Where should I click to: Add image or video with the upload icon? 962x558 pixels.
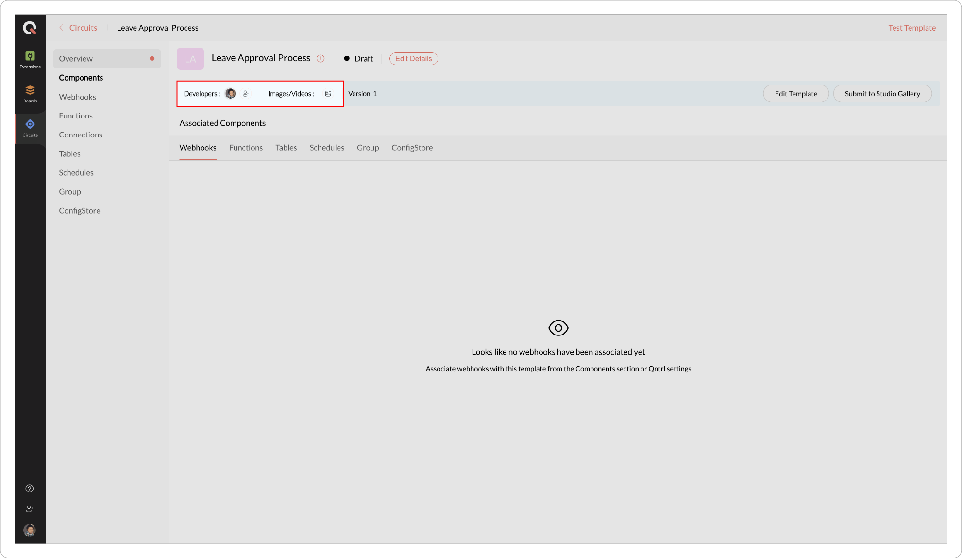328,94
